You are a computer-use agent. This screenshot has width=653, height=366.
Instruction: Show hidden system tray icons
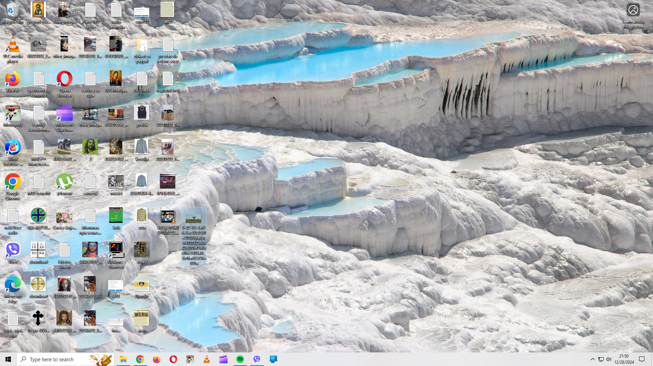coord(592,359)
